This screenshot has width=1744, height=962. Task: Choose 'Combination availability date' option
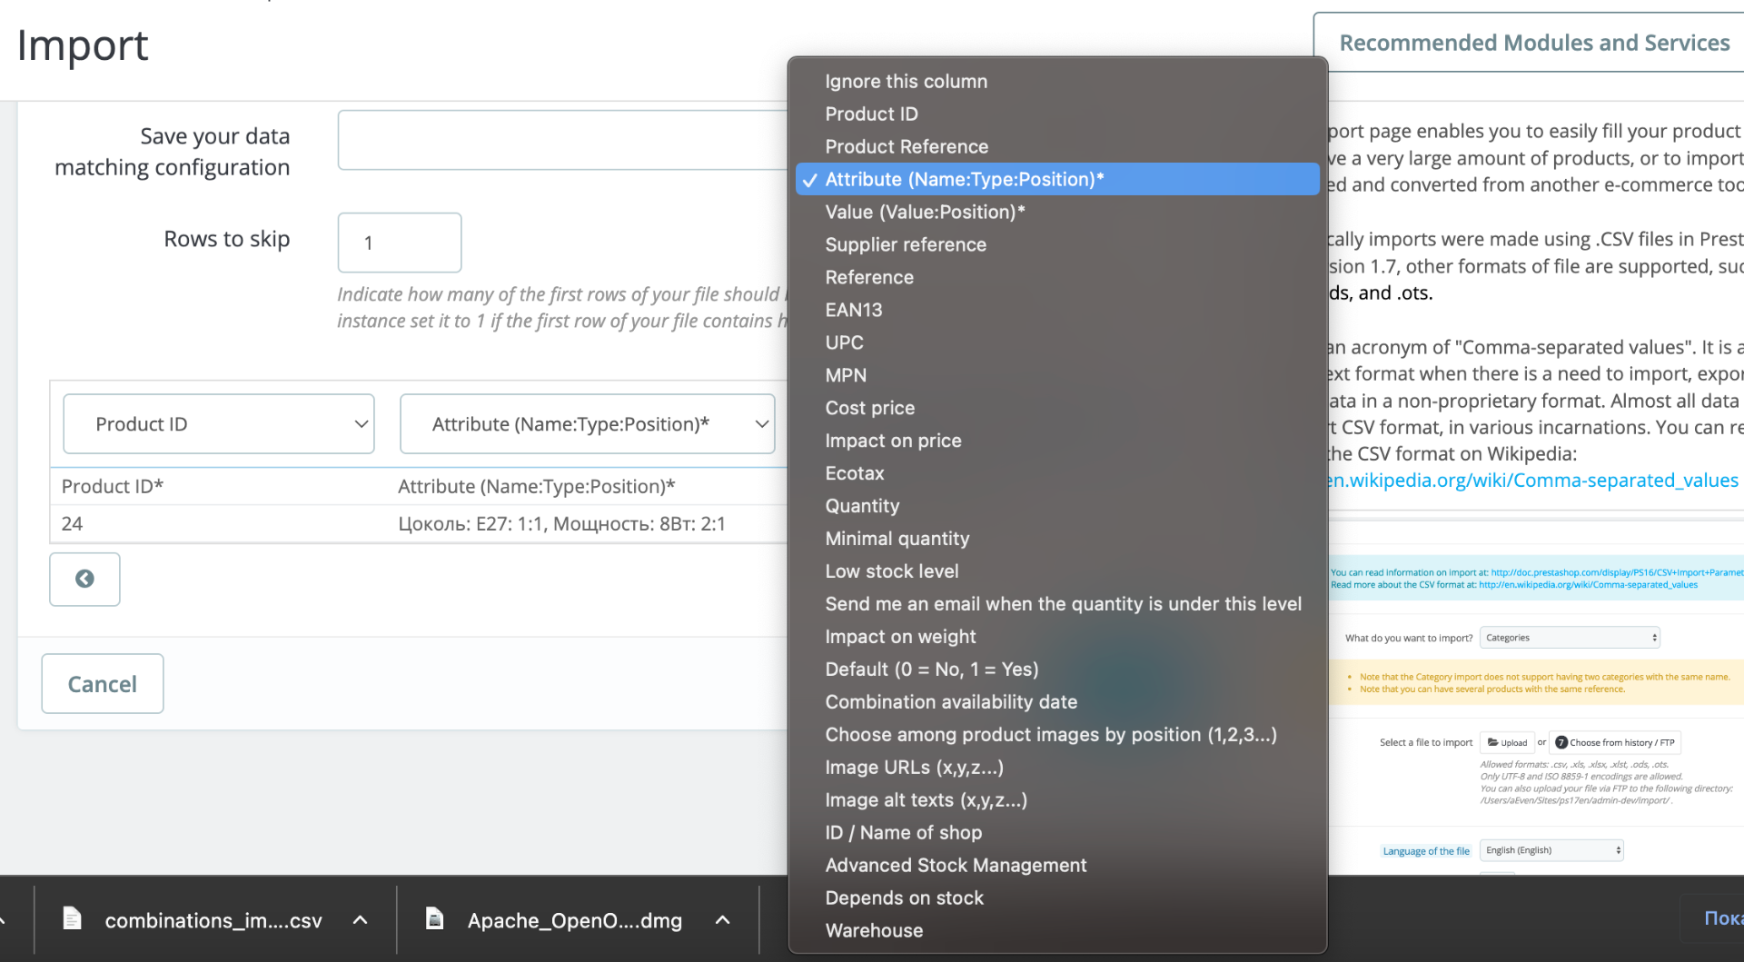[x=1057, y=703]
